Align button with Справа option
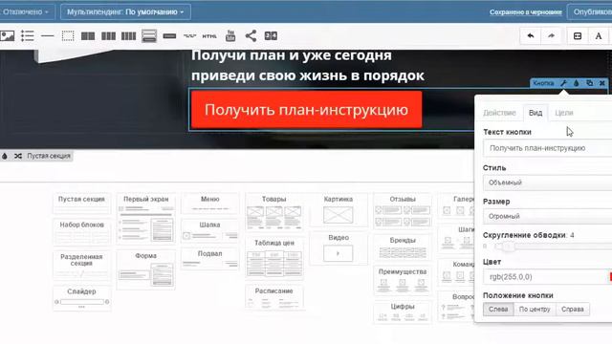 [573, 309]
